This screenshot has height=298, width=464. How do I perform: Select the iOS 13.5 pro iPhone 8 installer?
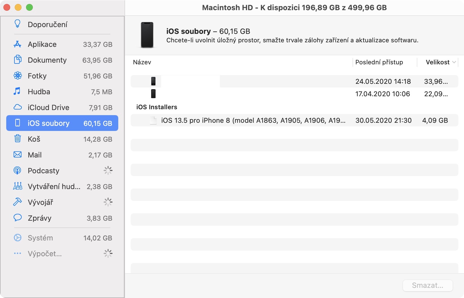294,120
